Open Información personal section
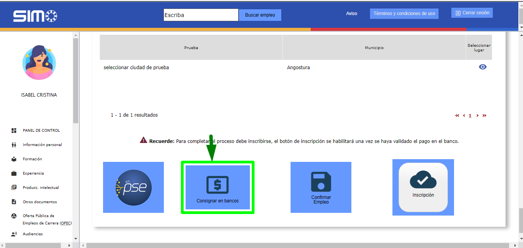The height and width of the screenshot is (248, 523). click(42, 145)
